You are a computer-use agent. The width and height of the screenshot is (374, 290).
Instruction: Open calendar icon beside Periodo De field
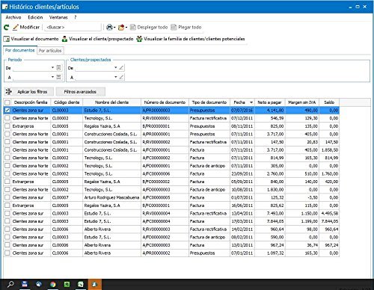pos(58,67)
